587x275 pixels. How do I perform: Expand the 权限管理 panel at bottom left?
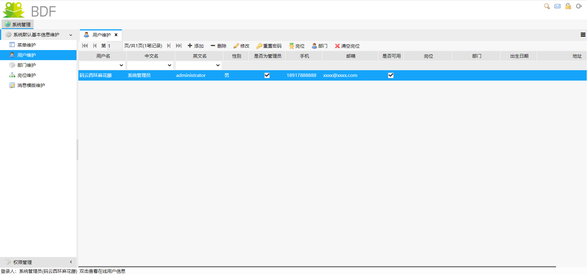tap(37, 262)
